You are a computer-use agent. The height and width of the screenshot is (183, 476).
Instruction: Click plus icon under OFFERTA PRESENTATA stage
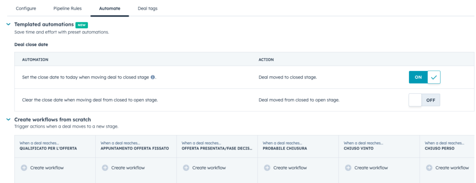(186, 168)
